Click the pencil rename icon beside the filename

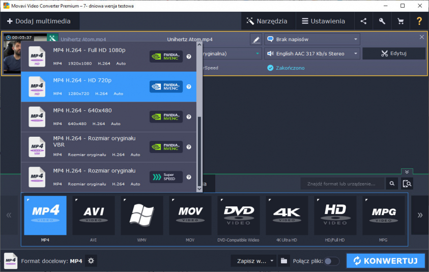(256, 39)
